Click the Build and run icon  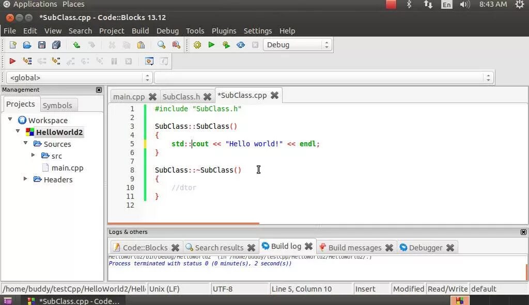pos(226,45)
